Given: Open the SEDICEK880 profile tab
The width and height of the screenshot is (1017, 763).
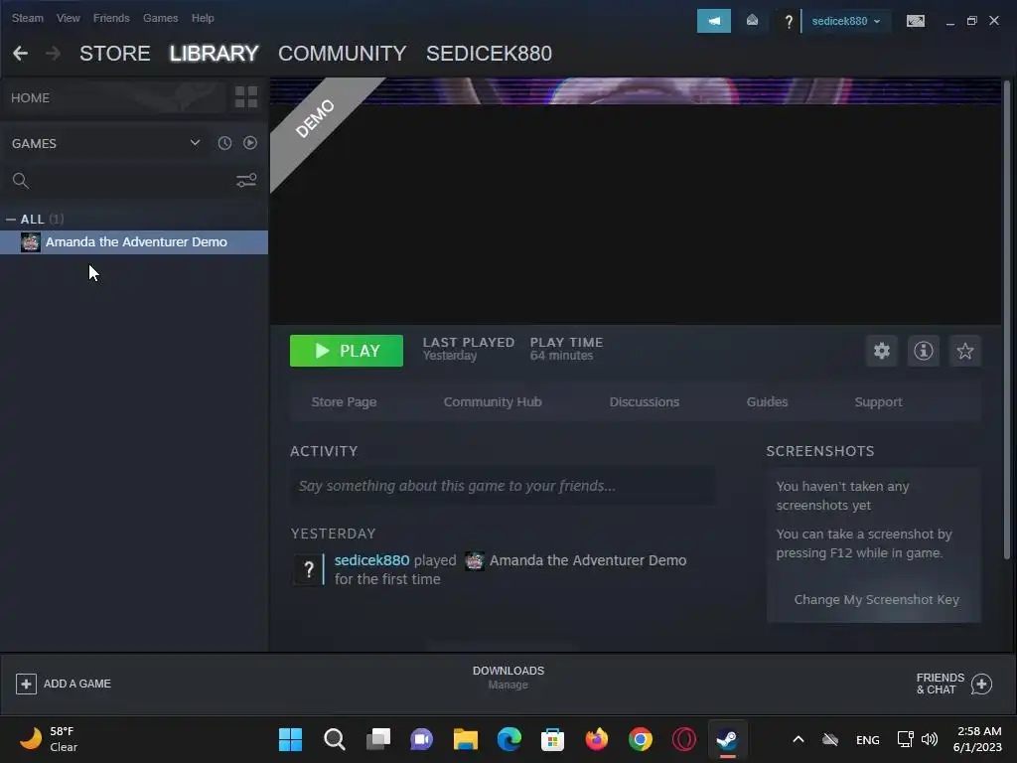Looking at the screenshot, I should point(489,54).
